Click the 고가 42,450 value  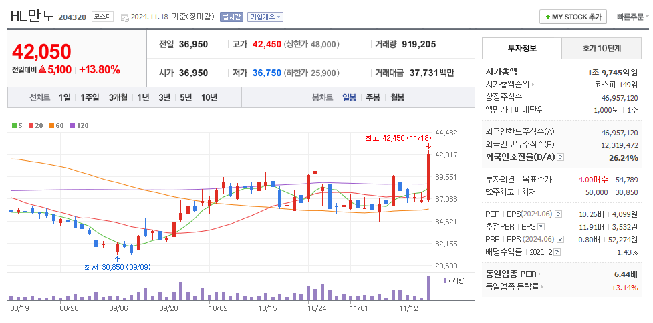point(267,44)
